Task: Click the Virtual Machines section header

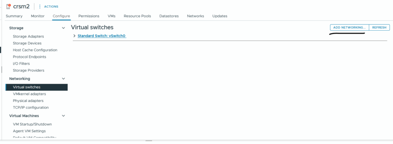Action: pos(24,116)
